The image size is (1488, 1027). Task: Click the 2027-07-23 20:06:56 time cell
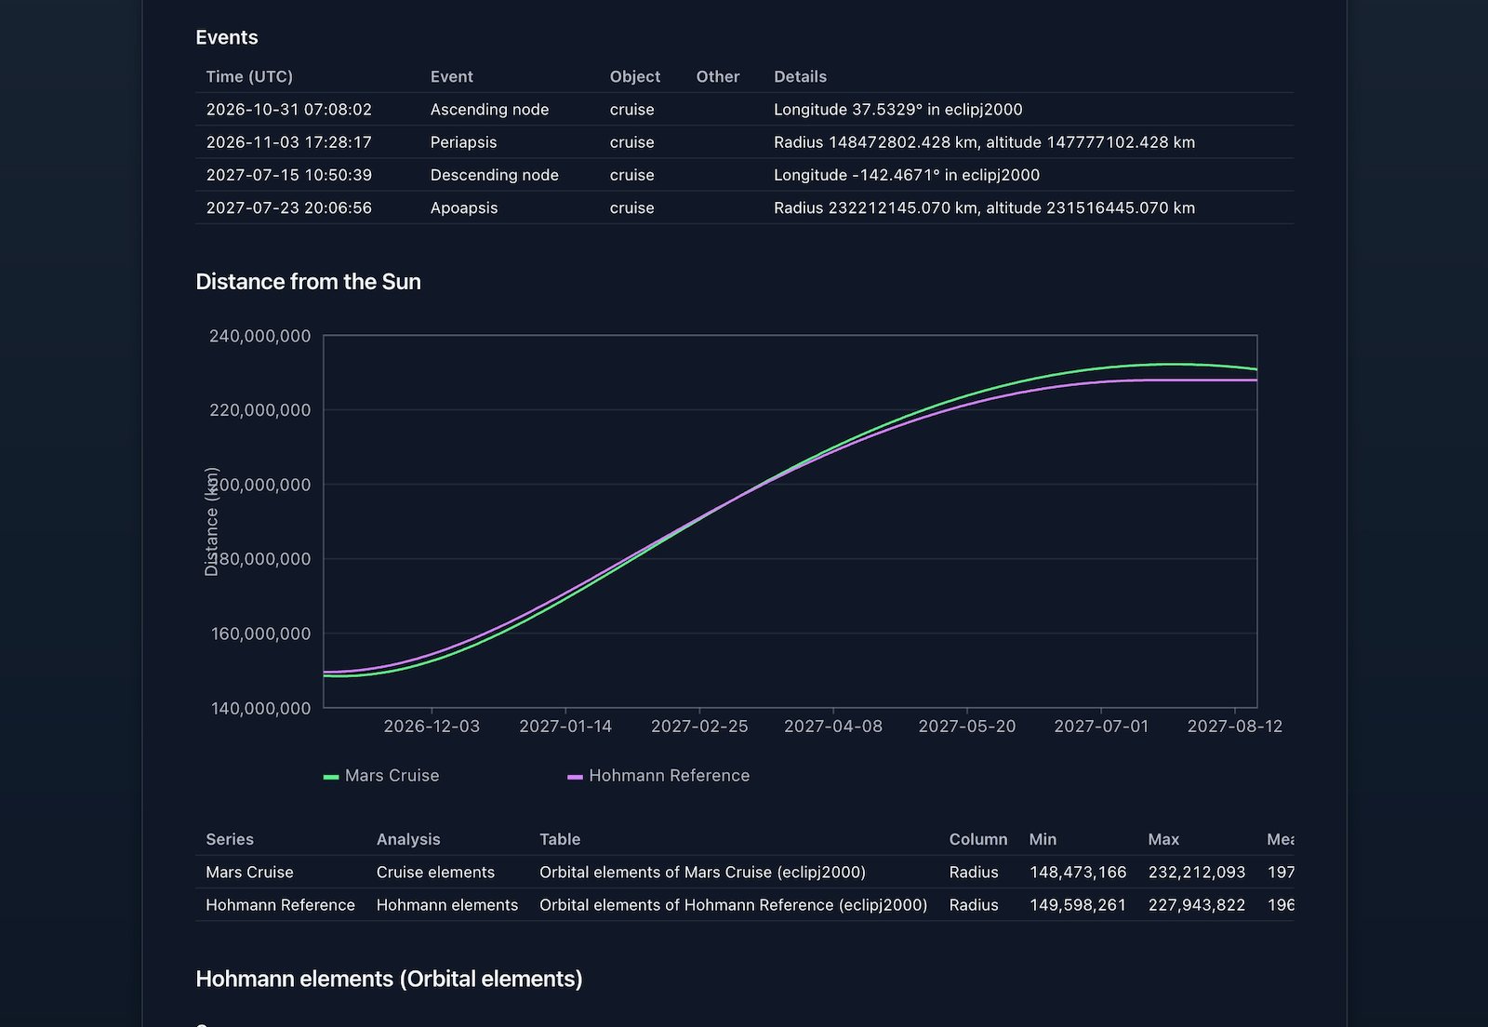click(289, 208)
